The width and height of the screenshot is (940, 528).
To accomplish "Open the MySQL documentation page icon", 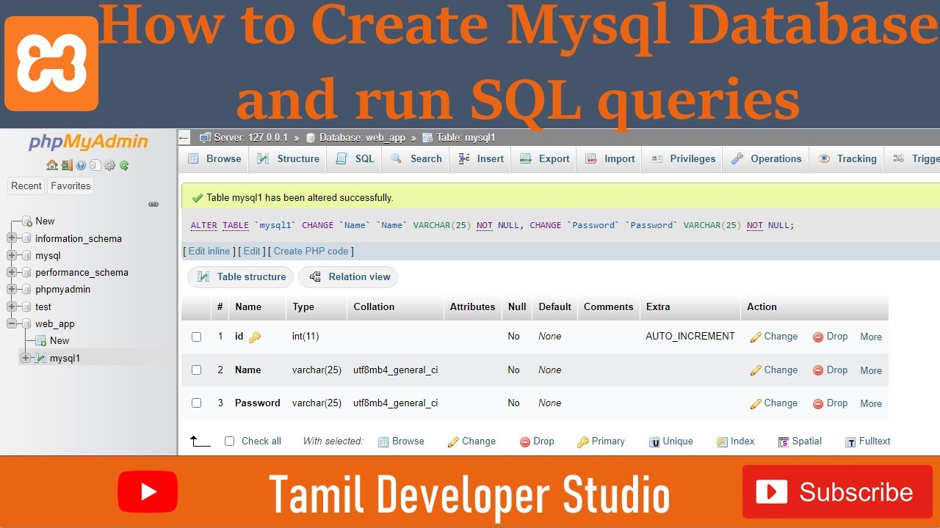I will (95, 165).
